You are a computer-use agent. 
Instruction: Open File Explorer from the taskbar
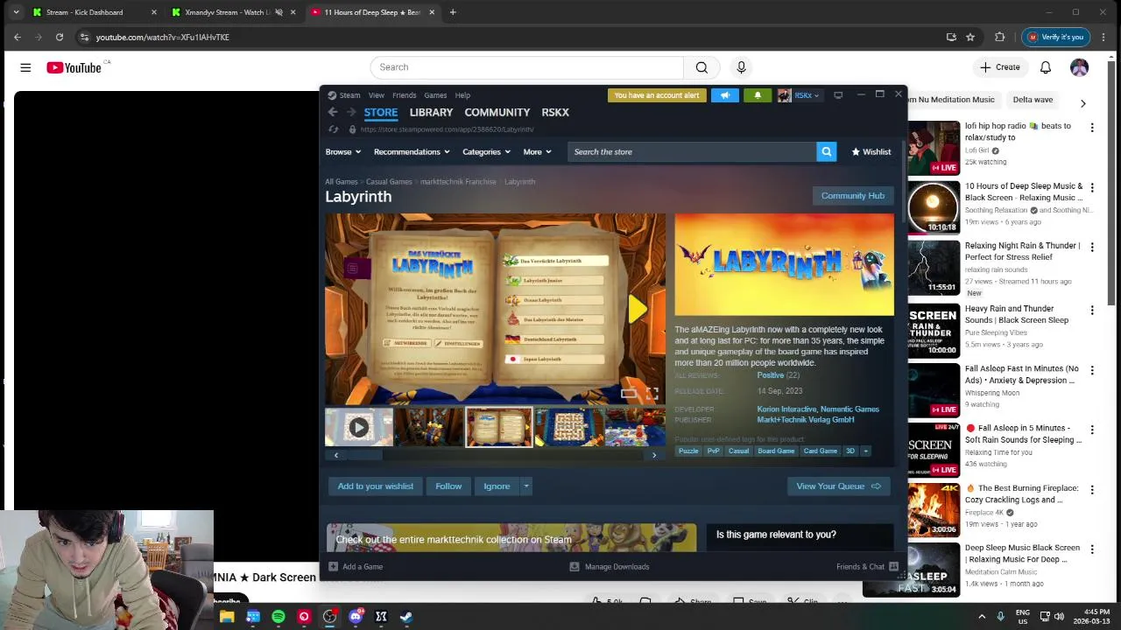click(x=227, y=617)
